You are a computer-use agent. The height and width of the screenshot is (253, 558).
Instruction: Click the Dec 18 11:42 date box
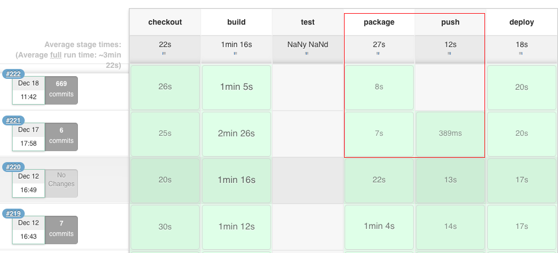pos(29,90)
